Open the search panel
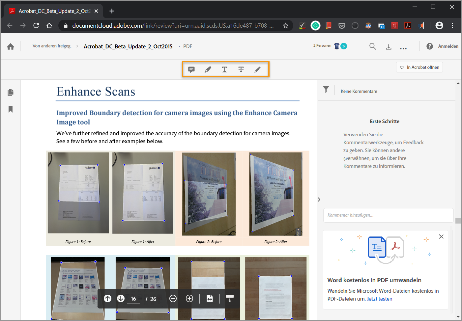The height and width of the screenshot is (321, 462). pos(372,46)
